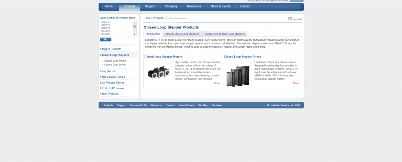Click More under Closed Loop Stepper Motors
The width and height of the screenshot is (402, 162).
pos(217,83)
